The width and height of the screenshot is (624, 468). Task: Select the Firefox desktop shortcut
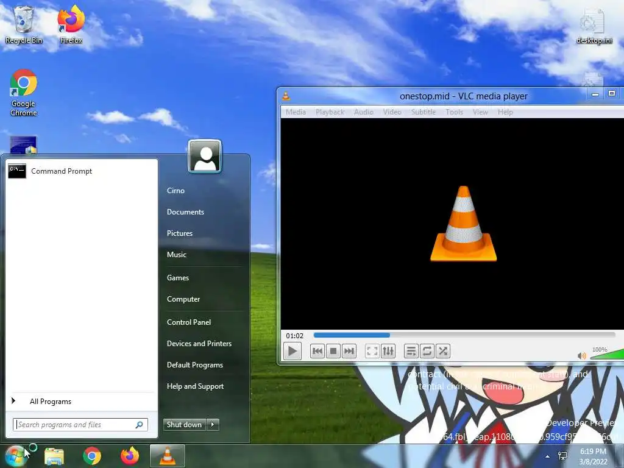click(x=71, y=25)
